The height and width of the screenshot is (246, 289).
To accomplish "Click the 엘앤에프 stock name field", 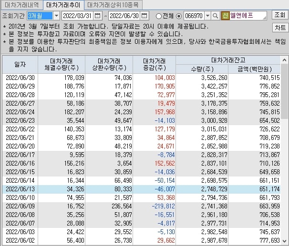I will coord(248,16).
